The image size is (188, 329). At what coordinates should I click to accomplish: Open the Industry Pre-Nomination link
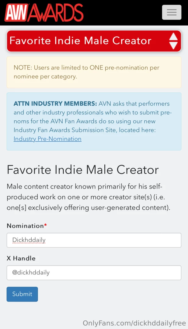(x=47, y=139)
